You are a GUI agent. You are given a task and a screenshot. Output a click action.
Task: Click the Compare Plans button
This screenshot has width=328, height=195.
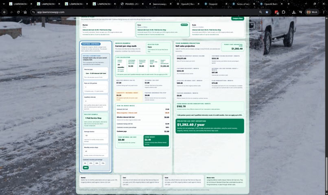[x=237, y=18]
